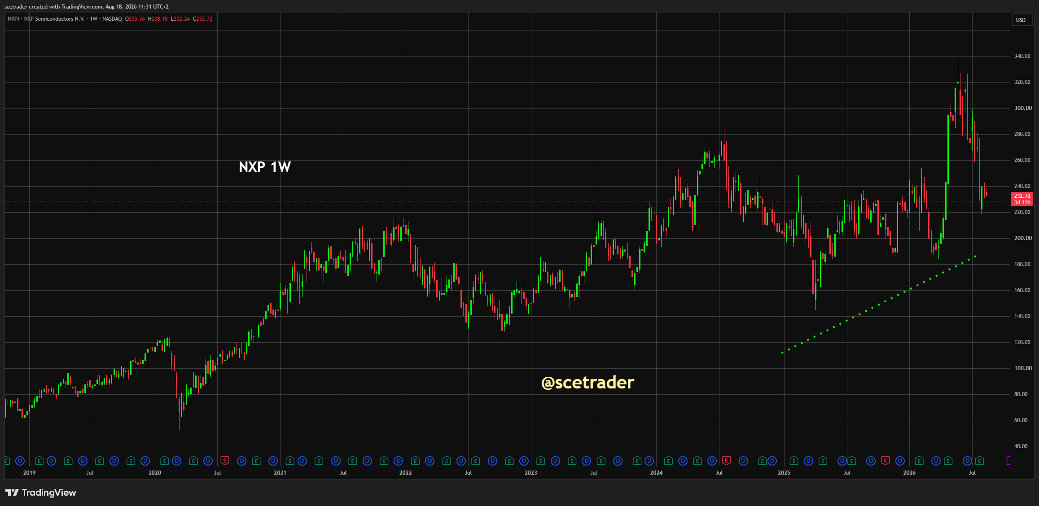1039x506 pixels.
Task: Click the red 232.72 current price label
Action: pyautogui.click(x=1022, y=199)
